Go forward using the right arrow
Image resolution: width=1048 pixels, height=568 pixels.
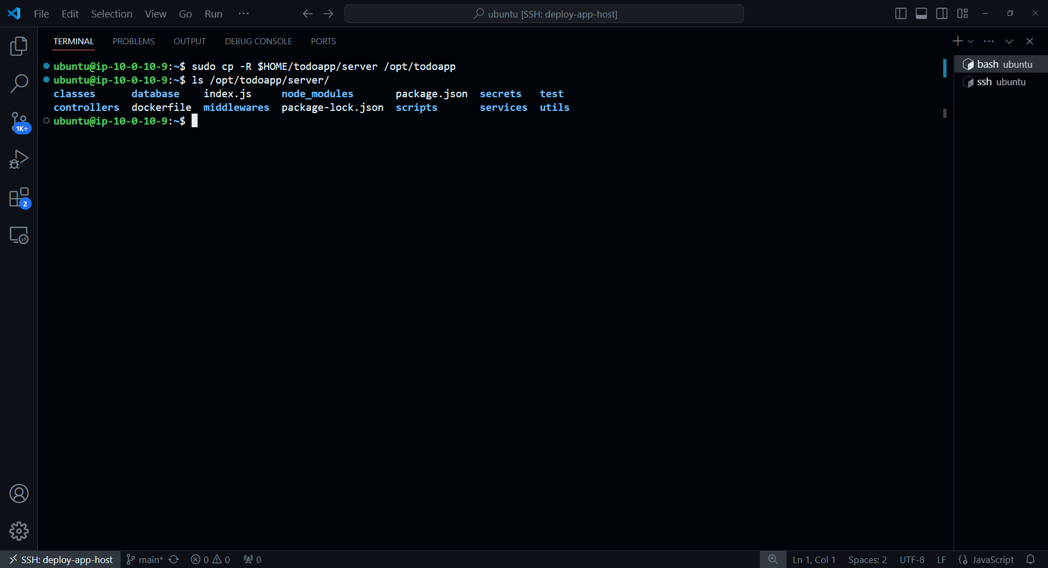328,14
